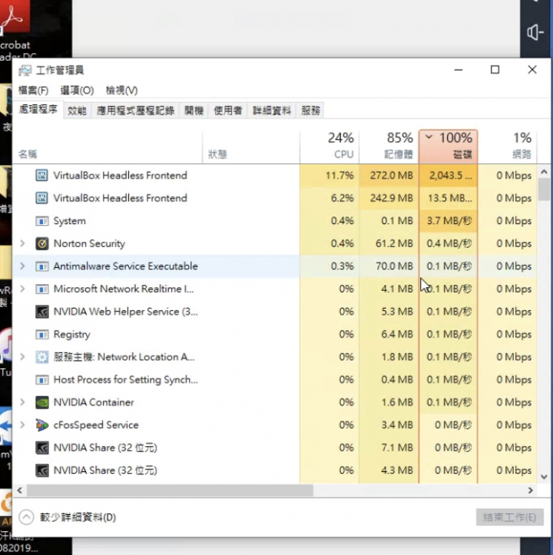Expand the Microsoft Network Realtime group
The height and width of the screenshot is (555, 553).
click(22, 289)
